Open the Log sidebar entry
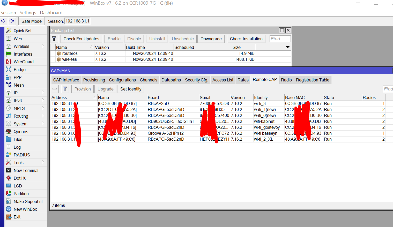 17,147
